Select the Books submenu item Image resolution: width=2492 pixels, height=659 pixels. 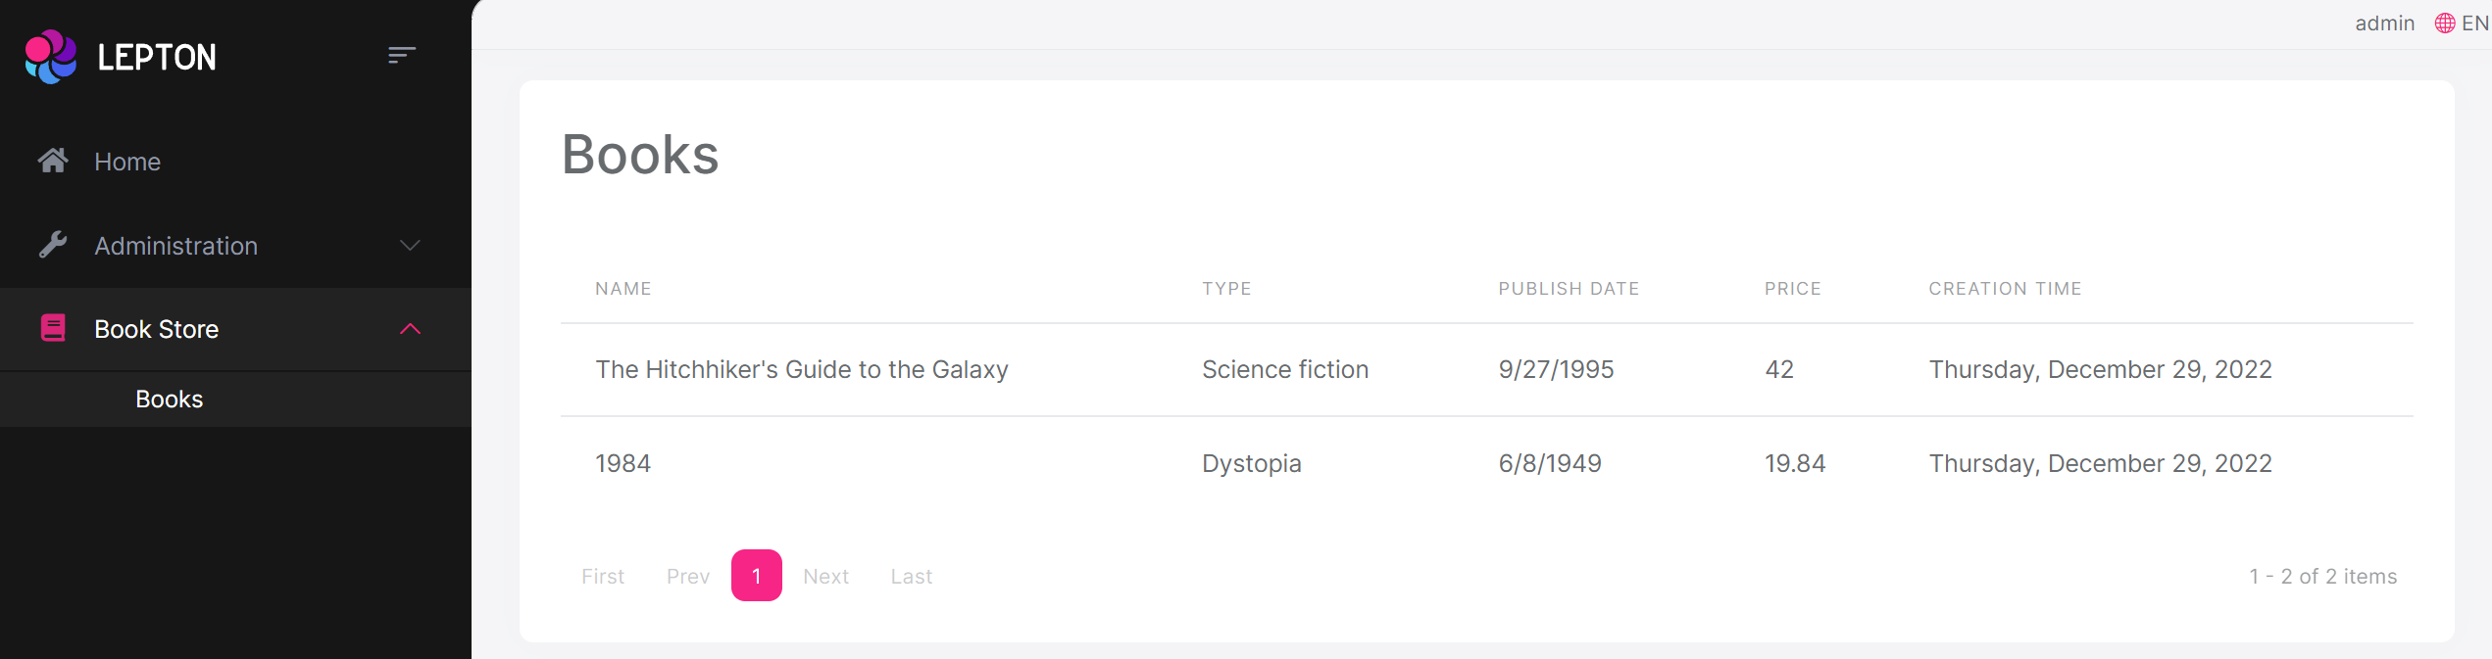[x=169, y=399]
